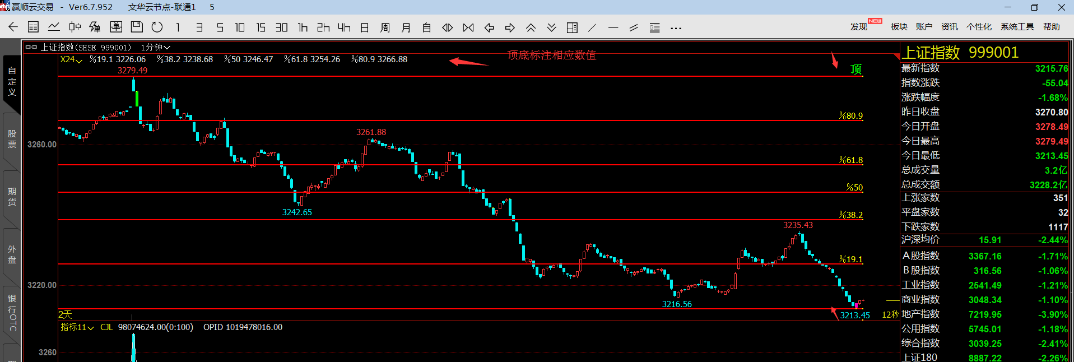The width and height of the screenshot is (1074, 362).
Task: Click the circular refresh icon
Action: 157,27
